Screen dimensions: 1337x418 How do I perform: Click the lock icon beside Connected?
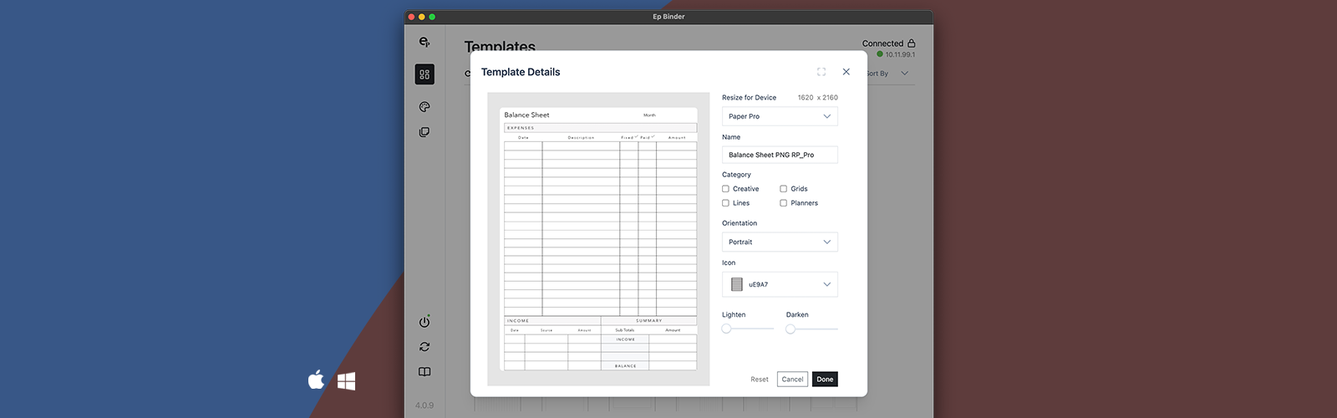pyautogui.click(x=912, y=43)
